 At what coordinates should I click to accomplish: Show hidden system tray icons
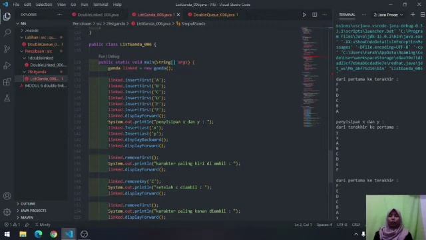click(356, 234)
